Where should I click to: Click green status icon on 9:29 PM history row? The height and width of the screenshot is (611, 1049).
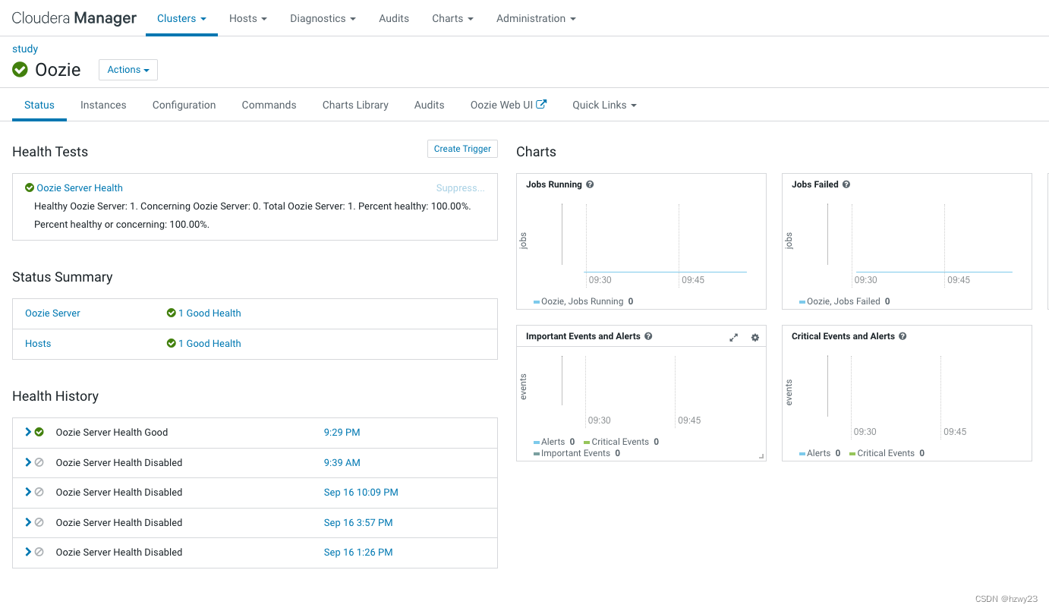click(x=39, y=432)
